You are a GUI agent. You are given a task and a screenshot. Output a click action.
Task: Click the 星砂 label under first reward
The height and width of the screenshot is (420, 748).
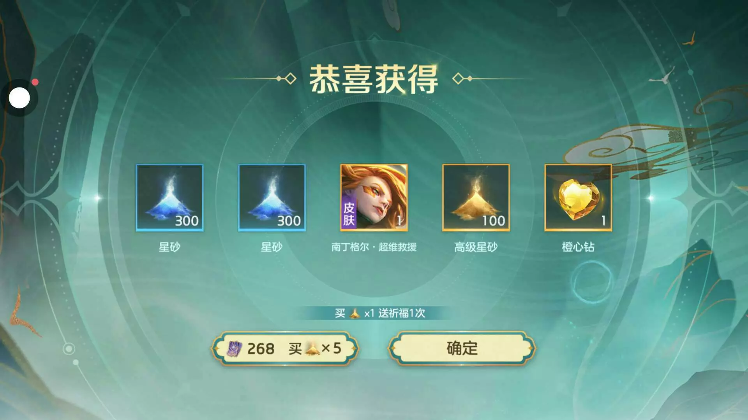coord(169,247)
